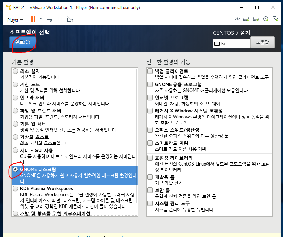Check the 개발용 툴 checkbox

click(150, 177)
